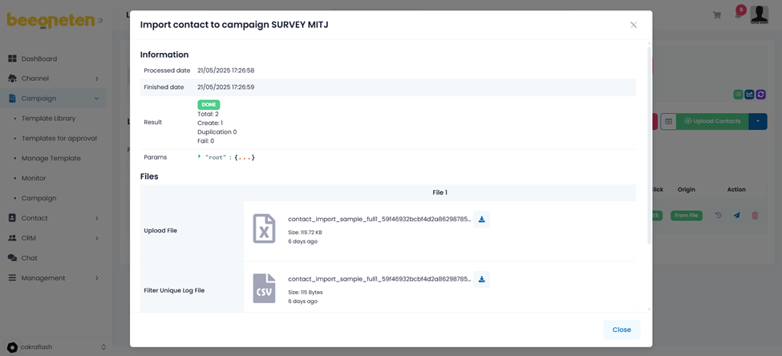Click the Upload Contacts button
The height and width of the screenshot is (356, 782).
pyautogui.click(x=712, y=121)
